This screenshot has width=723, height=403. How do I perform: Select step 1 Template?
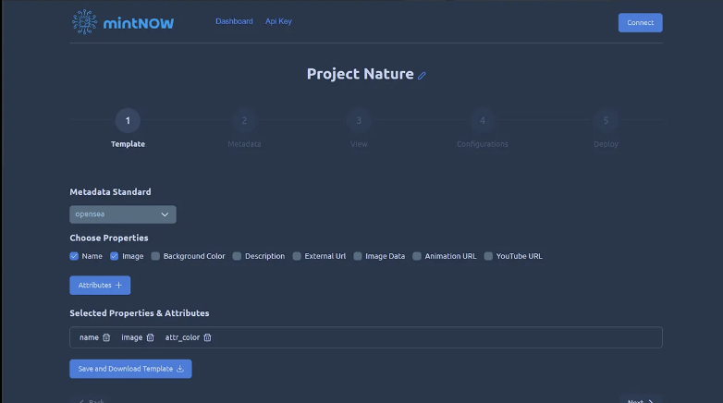(x=128, y=121)
